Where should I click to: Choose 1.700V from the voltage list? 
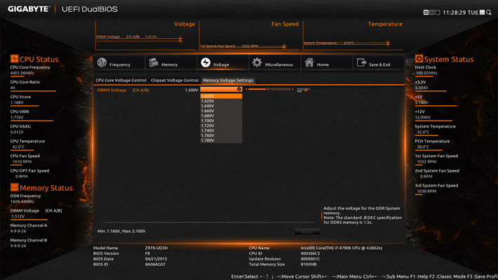coord(221,121)
